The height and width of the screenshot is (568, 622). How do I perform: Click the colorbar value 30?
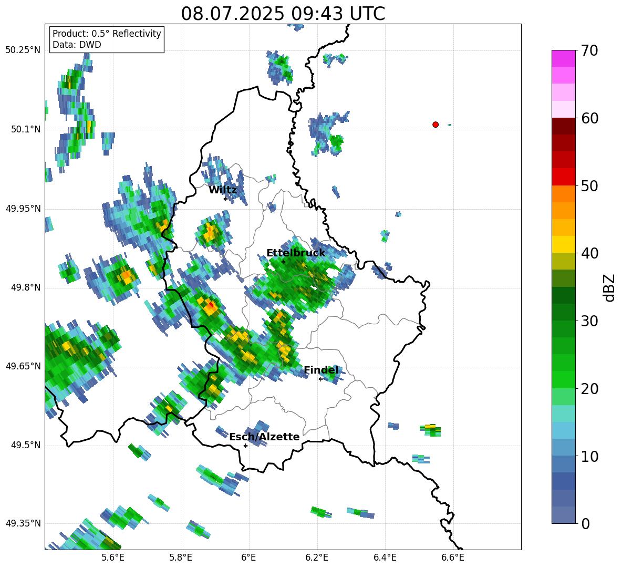coord(589,321)
